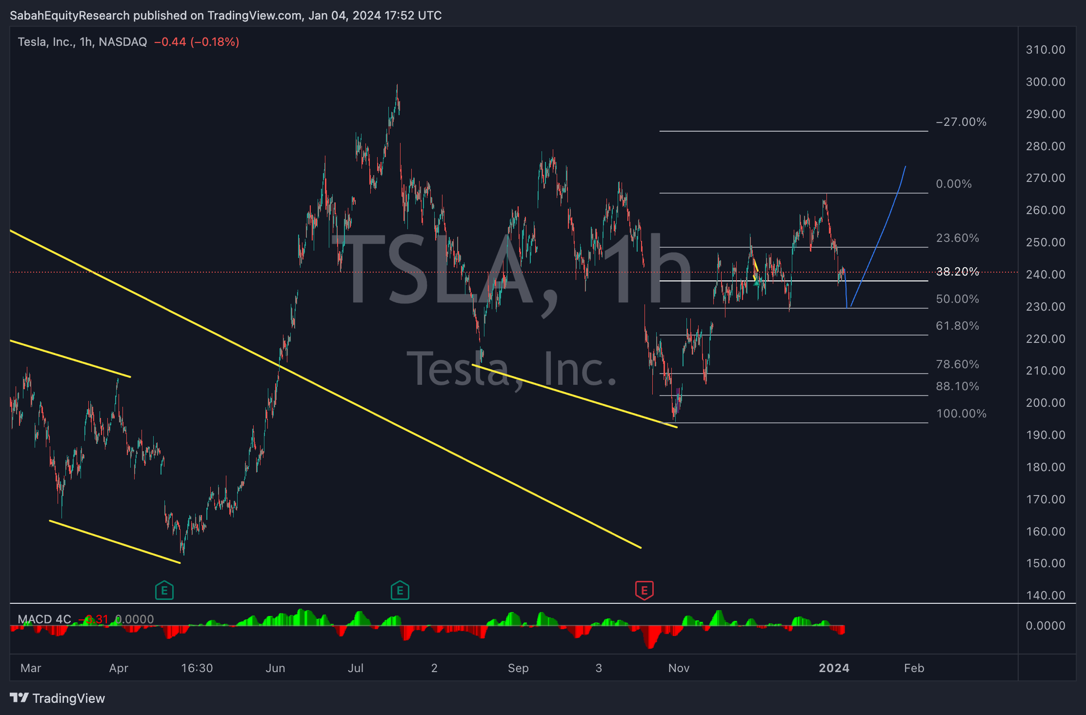
Task: Click the 0.0000 MACD axis value
Action: click(1046, 626)
